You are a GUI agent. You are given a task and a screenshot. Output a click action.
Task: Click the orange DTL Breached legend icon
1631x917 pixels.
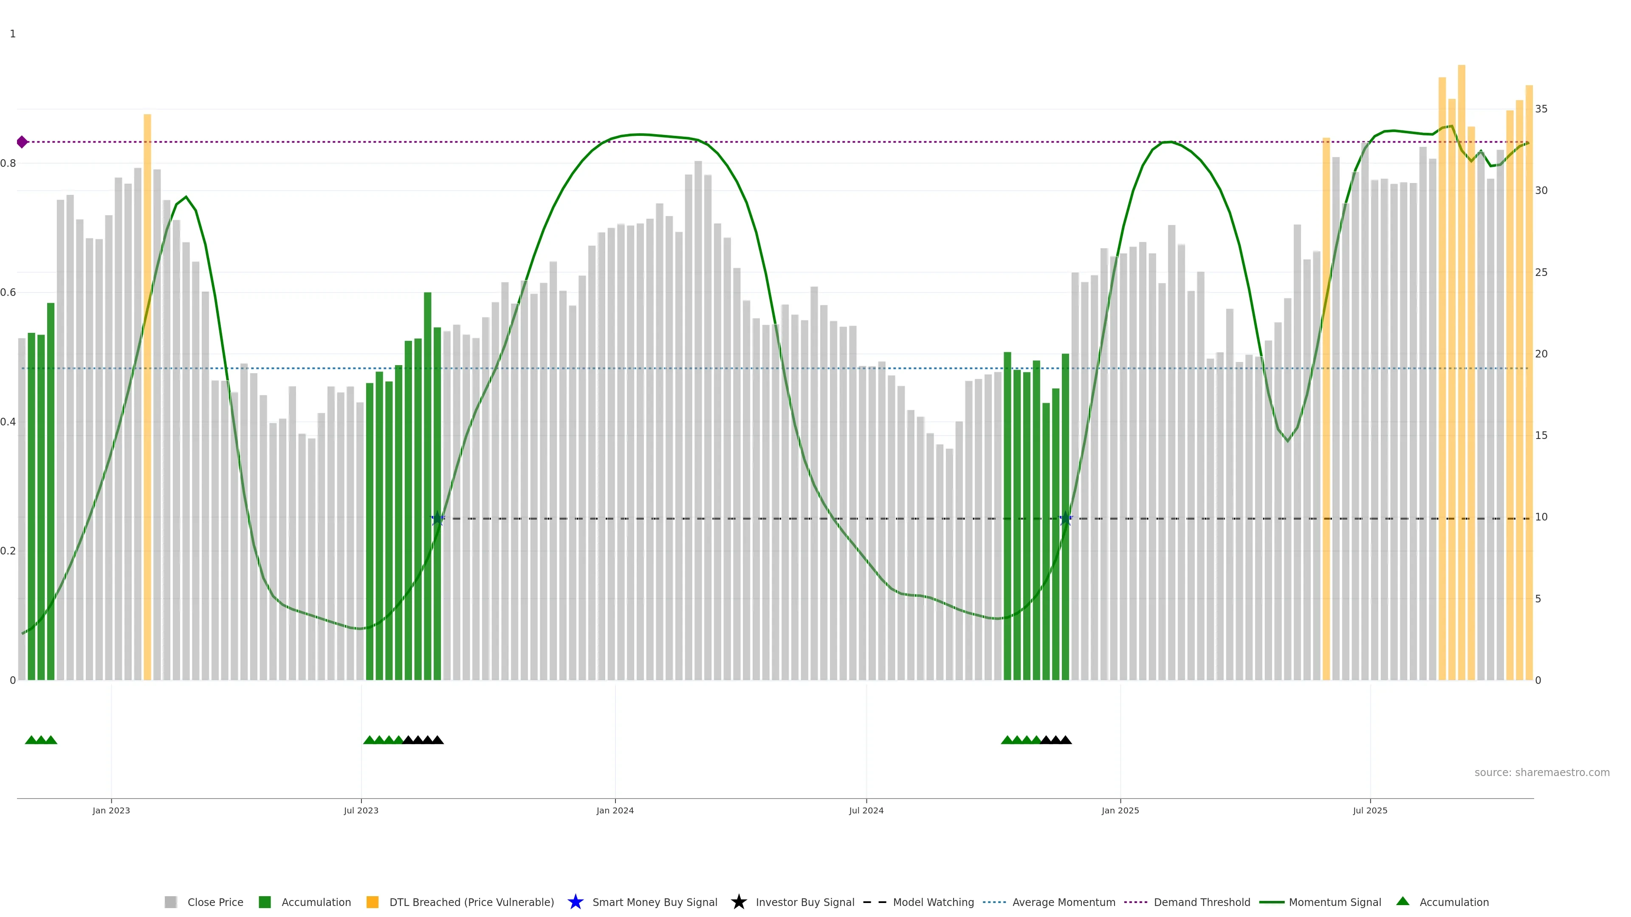pyautogui.click(x=372, y=902)
